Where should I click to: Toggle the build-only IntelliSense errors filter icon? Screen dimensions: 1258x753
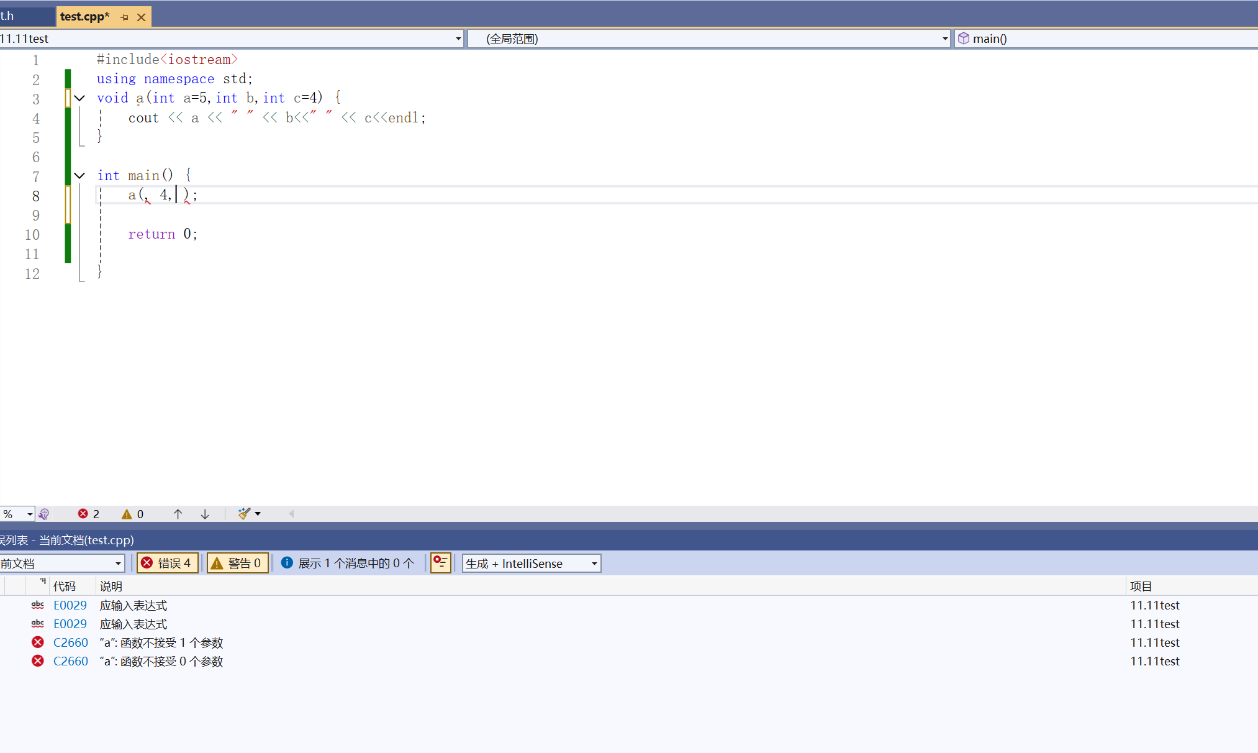(440, 563)
